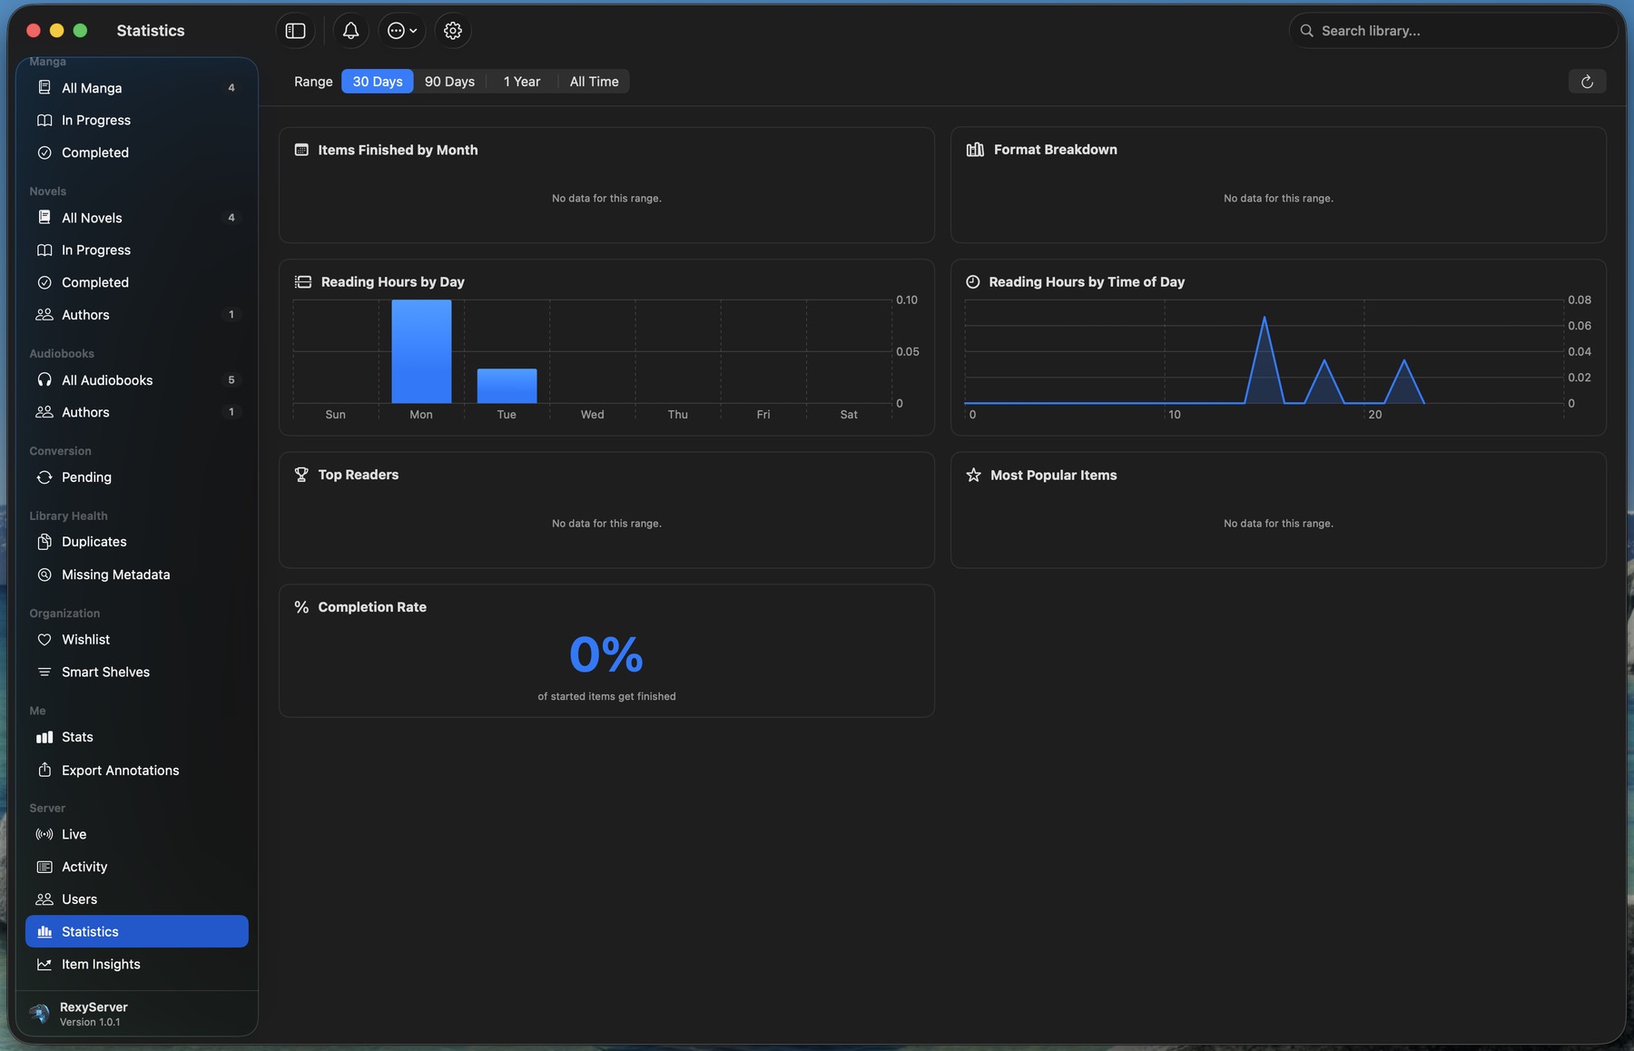Click the Export Annotations share icon
The image size is (1634, 1051).
click(44, 770)
